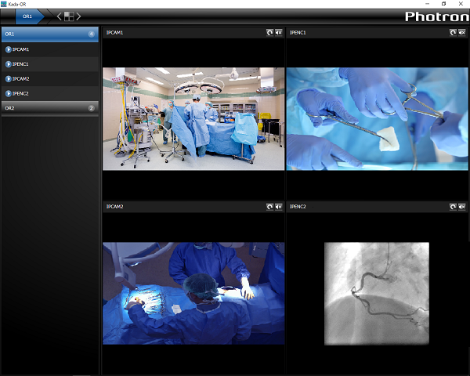Switch to the previous layout with left chevron
The width and height of the screenshot is (470, 376).
click(x=59, y=16)
